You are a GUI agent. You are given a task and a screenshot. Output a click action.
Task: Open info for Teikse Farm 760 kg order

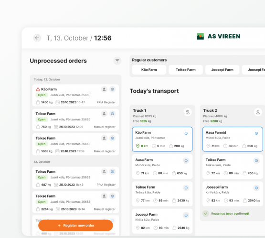(112, 114)
